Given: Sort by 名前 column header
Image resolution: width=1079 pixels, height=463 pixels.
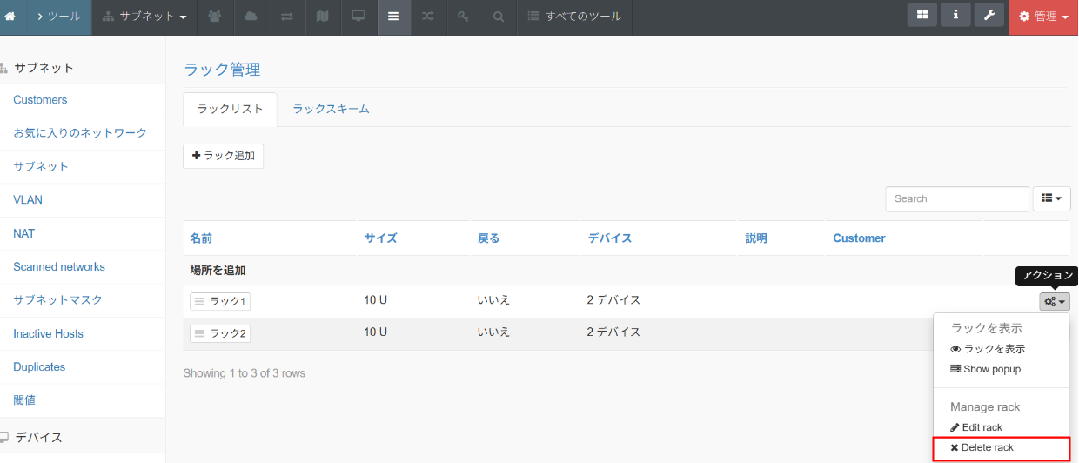Looking at the screenshot, I should pos(201,238).
